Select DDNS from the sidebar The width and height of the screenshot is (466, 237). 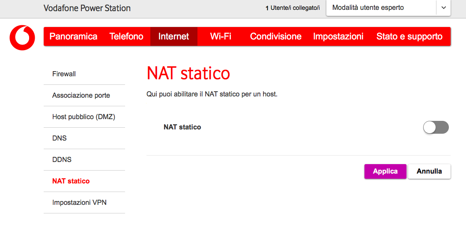point(62,159)
